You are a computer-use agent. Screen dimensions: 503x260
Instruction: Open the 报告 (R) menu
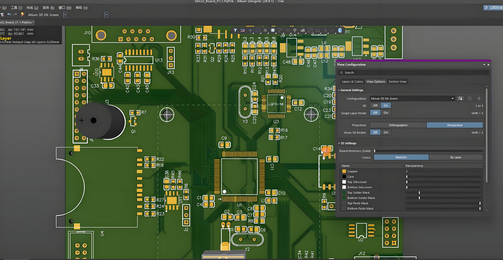pos(48,8)
